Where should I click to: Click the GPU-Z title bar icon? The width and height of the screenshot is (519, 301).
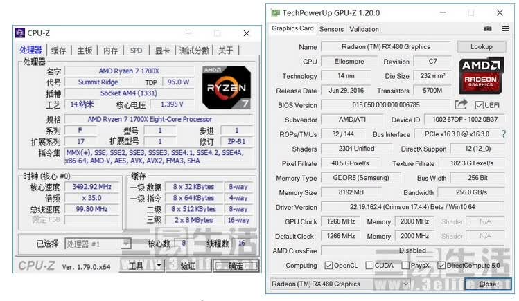pos(275,13)
